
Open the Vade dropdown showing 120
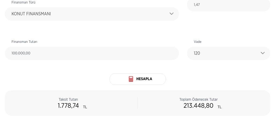point(229,53)
